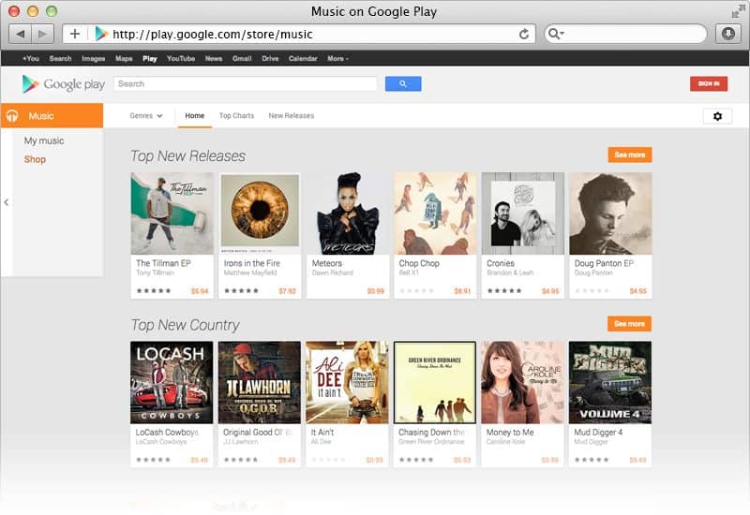Click See more for Top New Releases
The width and height of the screenshot is (750, 515).
[629, 154]
